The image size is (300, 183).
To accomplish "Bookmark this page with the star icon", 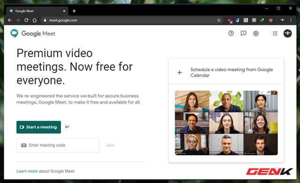I will (x=219, y=20).
